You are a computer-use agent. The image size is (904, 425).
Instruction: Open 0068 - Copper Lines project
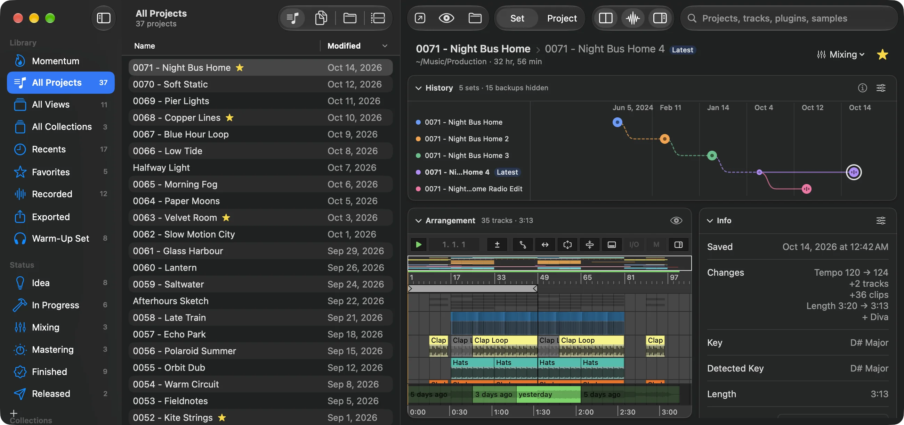pos(260,117)
